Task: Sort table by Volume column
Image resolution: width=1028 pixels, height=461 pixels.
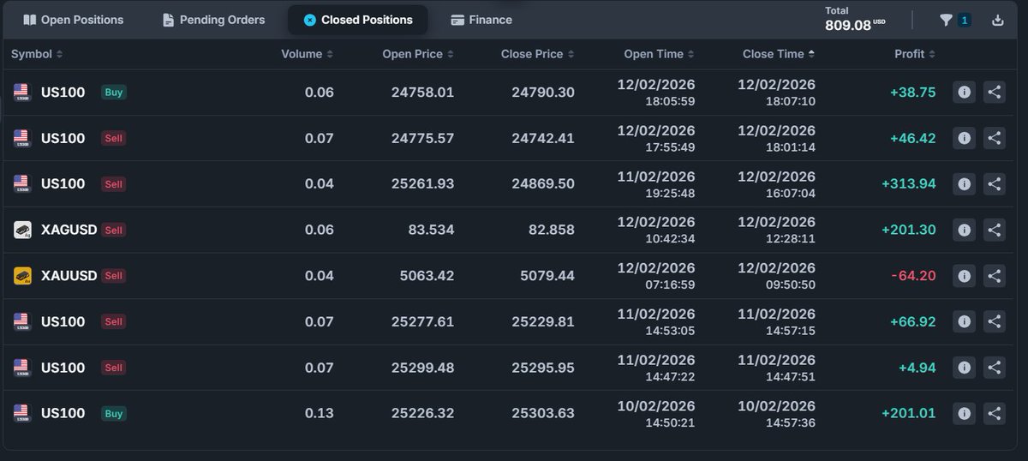Action: click(x=308, y=54)
